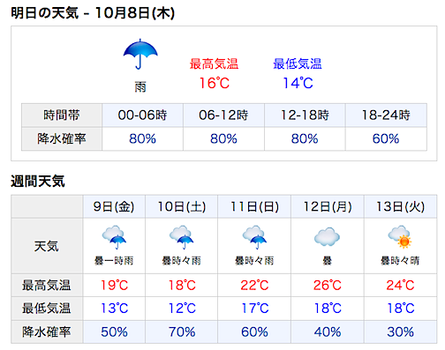
Task: Click the blue 14℃ minimum temperature
Action: [298, 83]
